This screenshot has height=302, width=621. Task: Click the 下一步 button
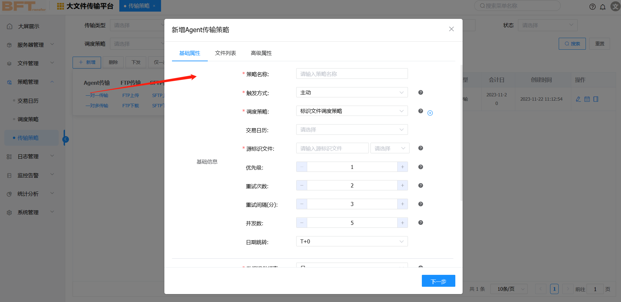click(438, 281)
